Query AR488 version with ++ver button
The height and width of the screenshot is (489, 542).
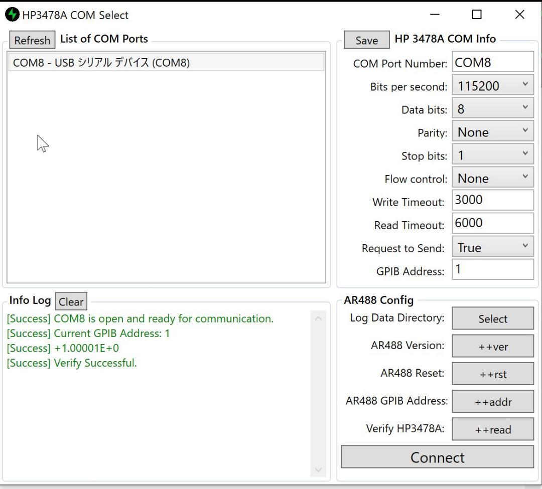tap(492, 347)
